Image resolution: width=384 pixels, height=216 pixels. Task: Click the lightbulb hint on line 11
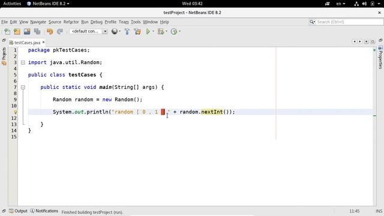tap(15, 112)
